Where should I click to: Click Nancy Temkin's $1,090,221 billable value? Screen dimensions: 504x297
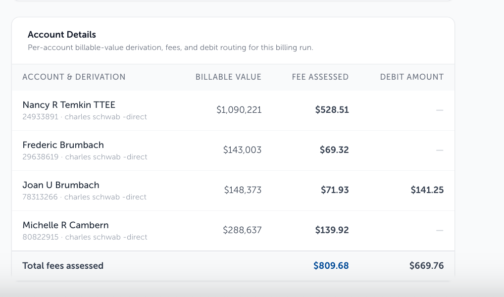pos(239,110)
